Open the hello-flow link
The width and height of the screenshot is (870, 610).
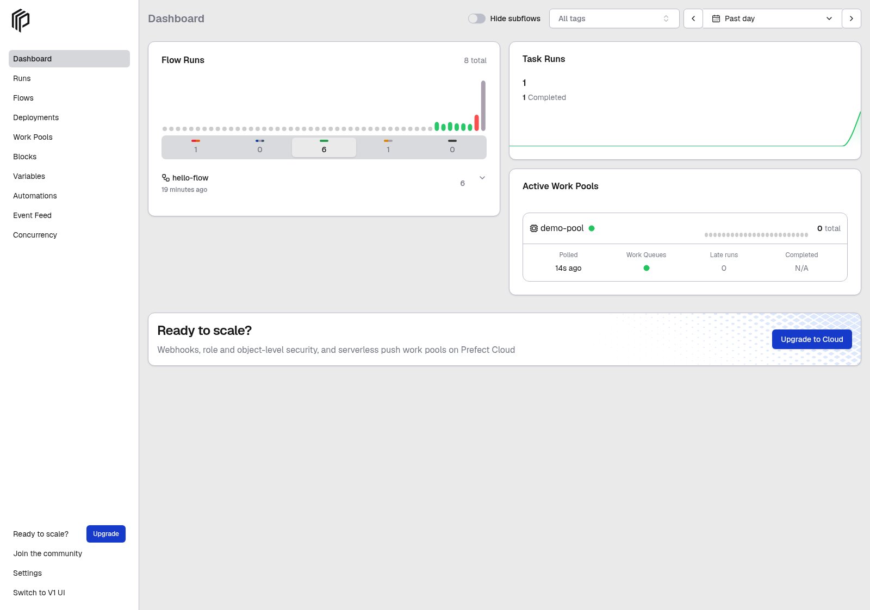pyautogui.click(x=190, y=178)
